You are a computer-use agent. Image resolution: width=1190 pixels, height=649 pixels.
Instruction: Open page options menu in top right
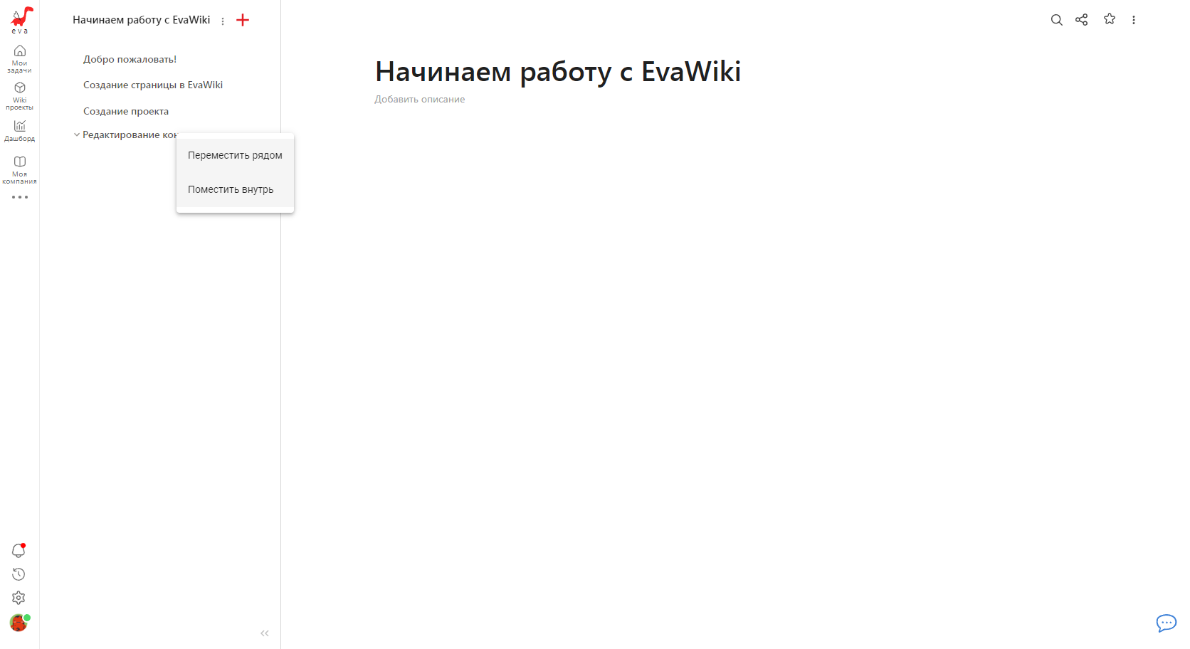[x=1133, y=20]
